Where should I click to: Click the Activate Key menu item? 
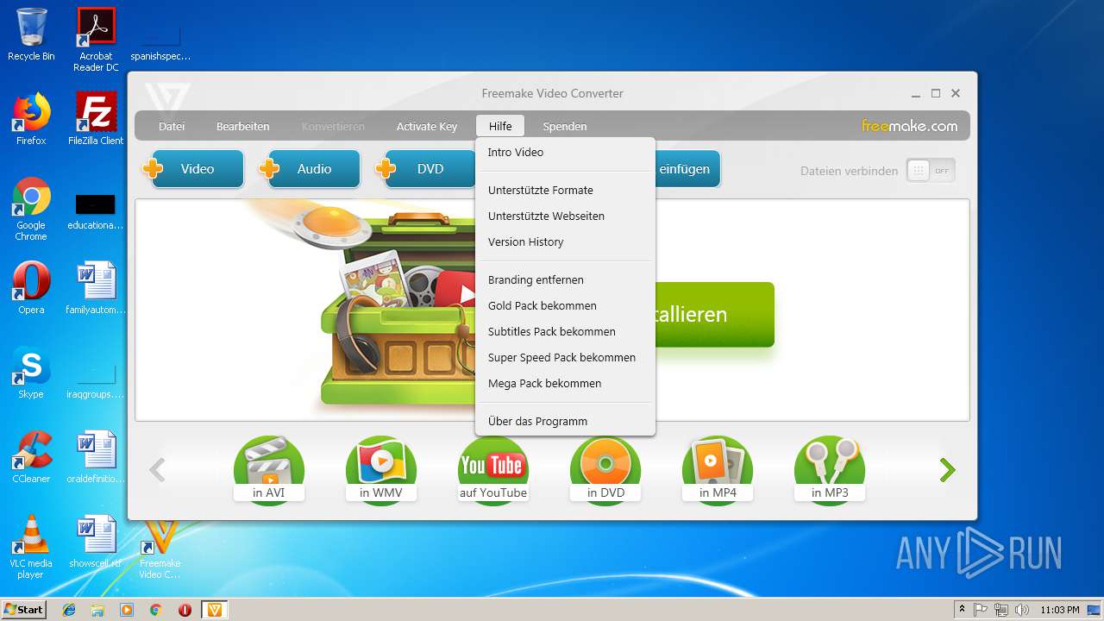pyautogui.click(x=427, y=126)
